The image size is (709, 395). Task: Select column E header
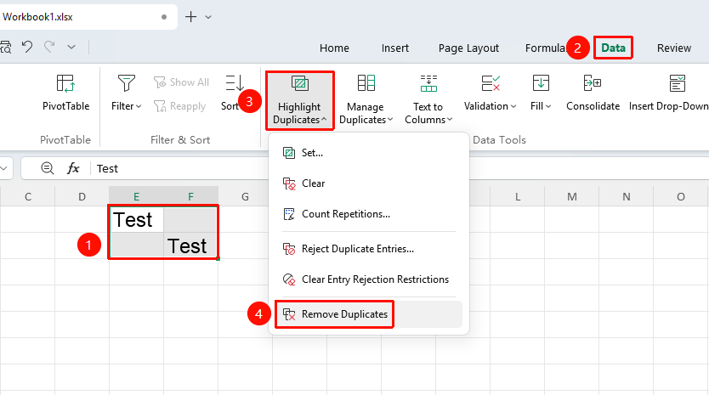click(136, 196)
